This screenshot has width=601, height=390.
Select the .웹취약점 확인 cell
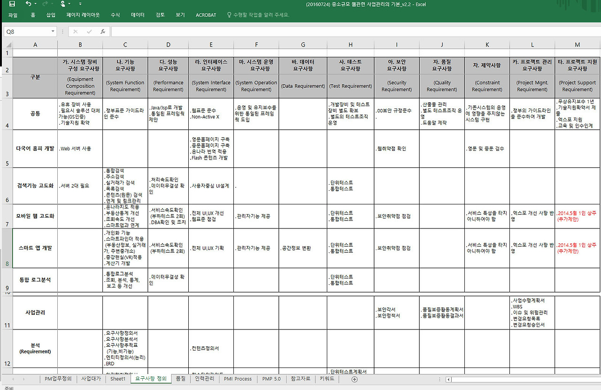pyautogui.click(x=397, y=148)
